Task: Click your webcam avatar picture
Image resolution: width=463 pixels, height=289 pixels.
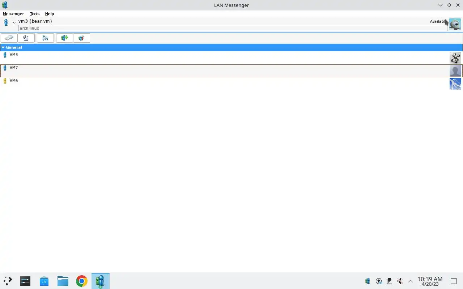Action: [x=455, y=24]
